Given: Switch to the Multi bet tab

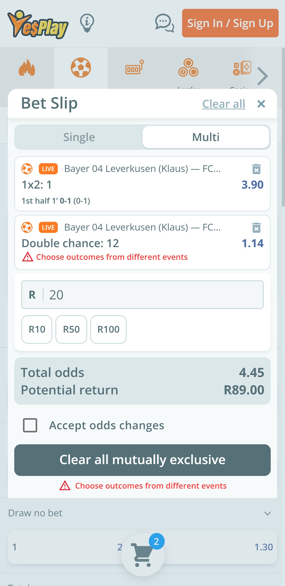Looking at the screenshot, I should tap(206, 137).
